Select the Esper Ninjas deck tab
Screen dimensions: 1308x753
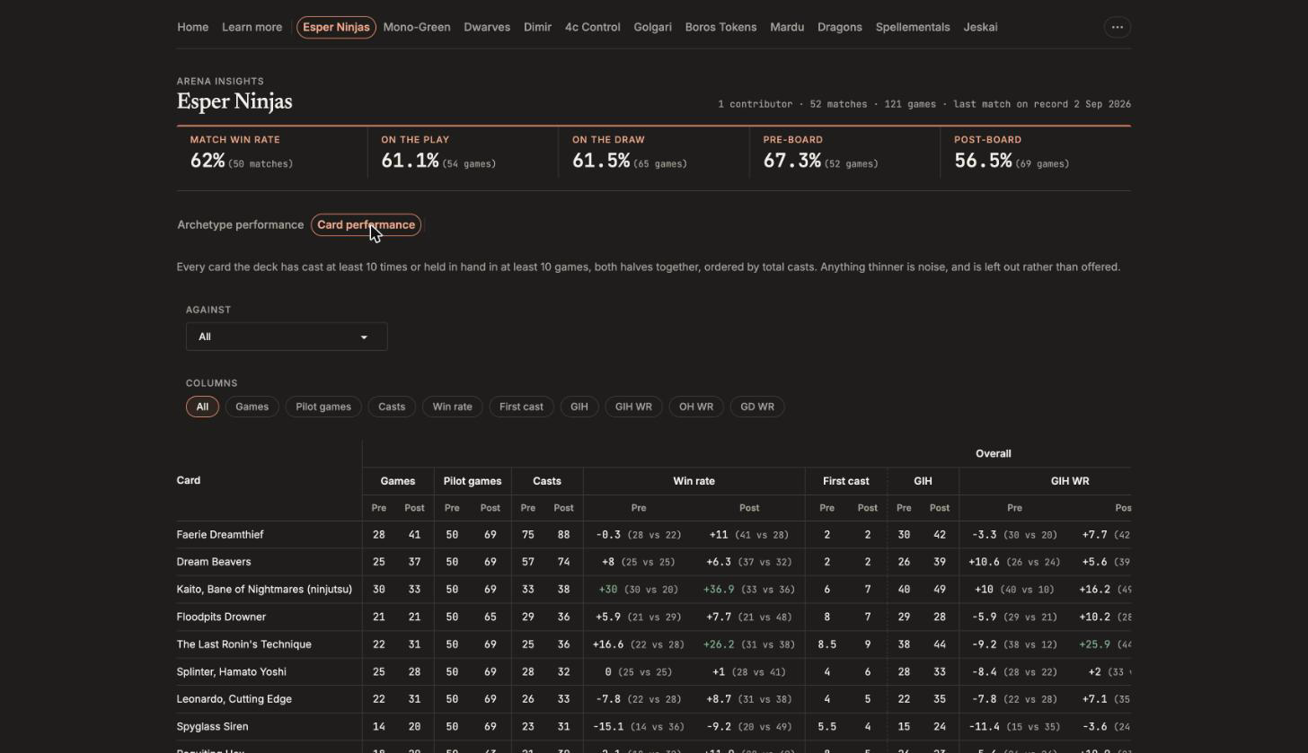point(336,27)
